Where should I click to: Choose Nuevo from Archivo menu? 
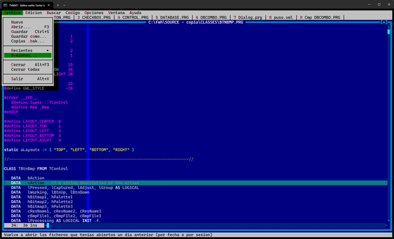pos(28,22)
